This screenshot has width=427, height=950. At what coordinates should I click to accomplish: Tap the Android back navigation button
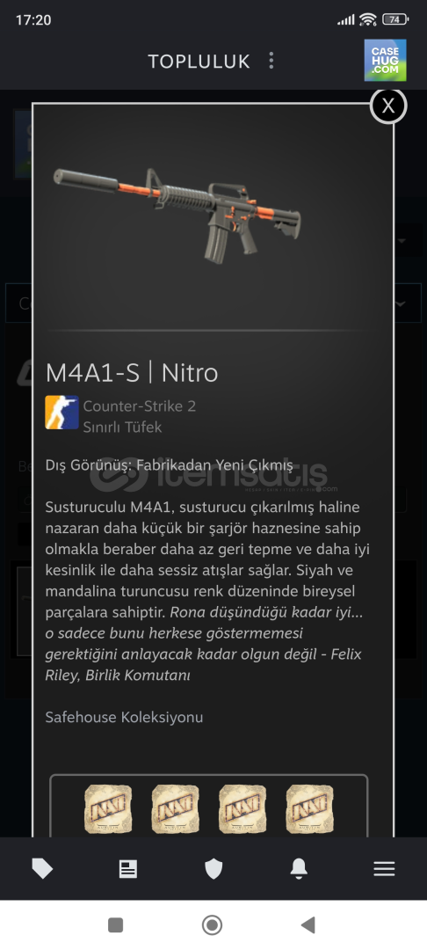(x=308, y=925)
